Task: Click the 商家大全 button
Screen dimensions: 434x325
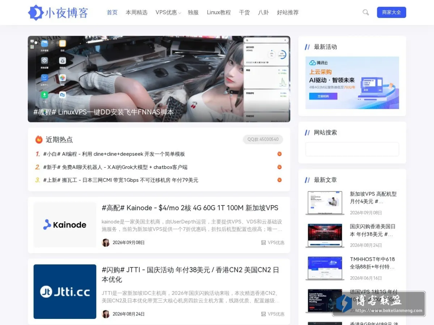Action: [x=391, y=12]
